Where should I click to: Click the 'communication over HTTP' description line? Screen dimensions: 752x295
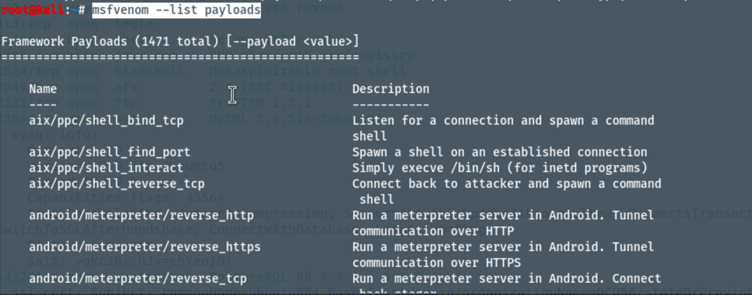(433, 231)
